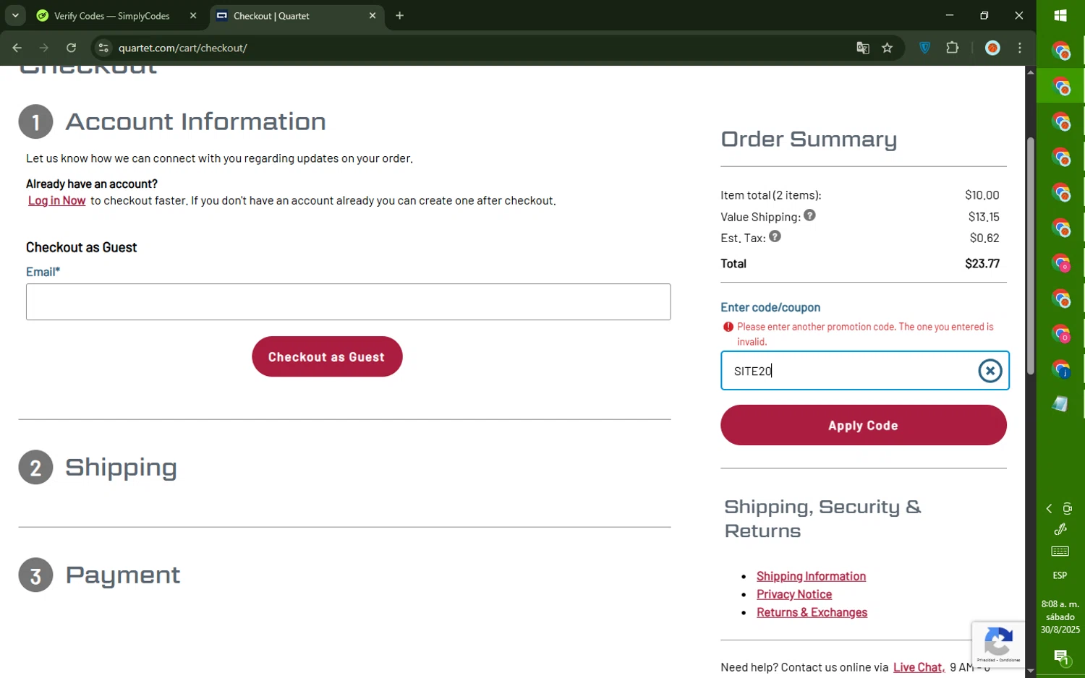Open the notepad app in the taskbar

point(1060,404)
